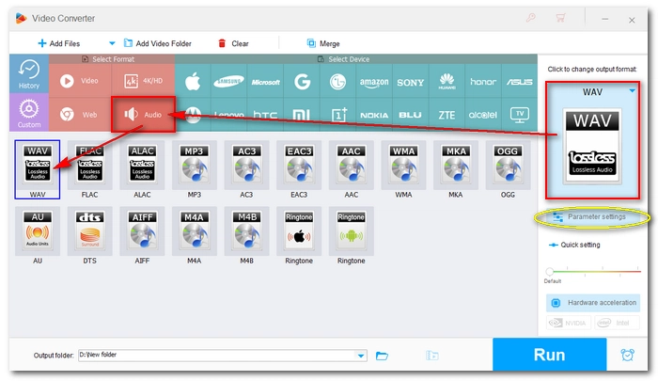Viewport: 658px width, 381px height.
Task: Toggle NVIDIA acceleration option
Action: pos(569,323)
